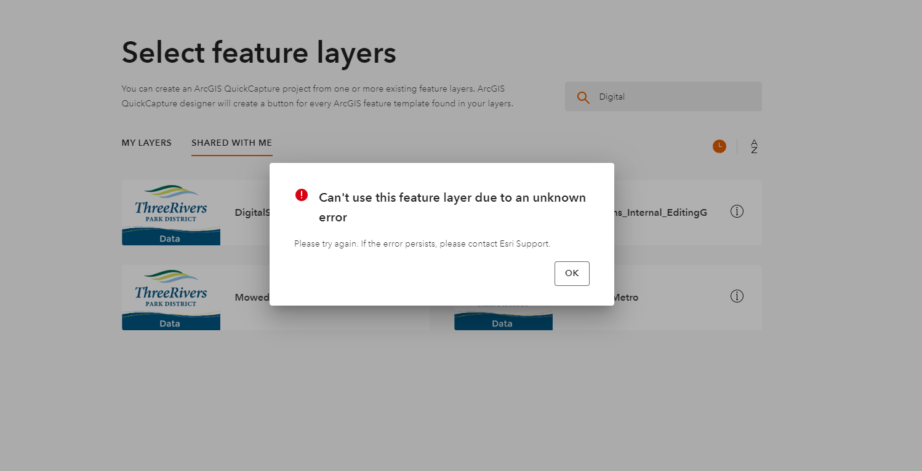Click the "Select feature layers" heading
The height and width of the screenshot is (471, 922).
click(259, 53)
